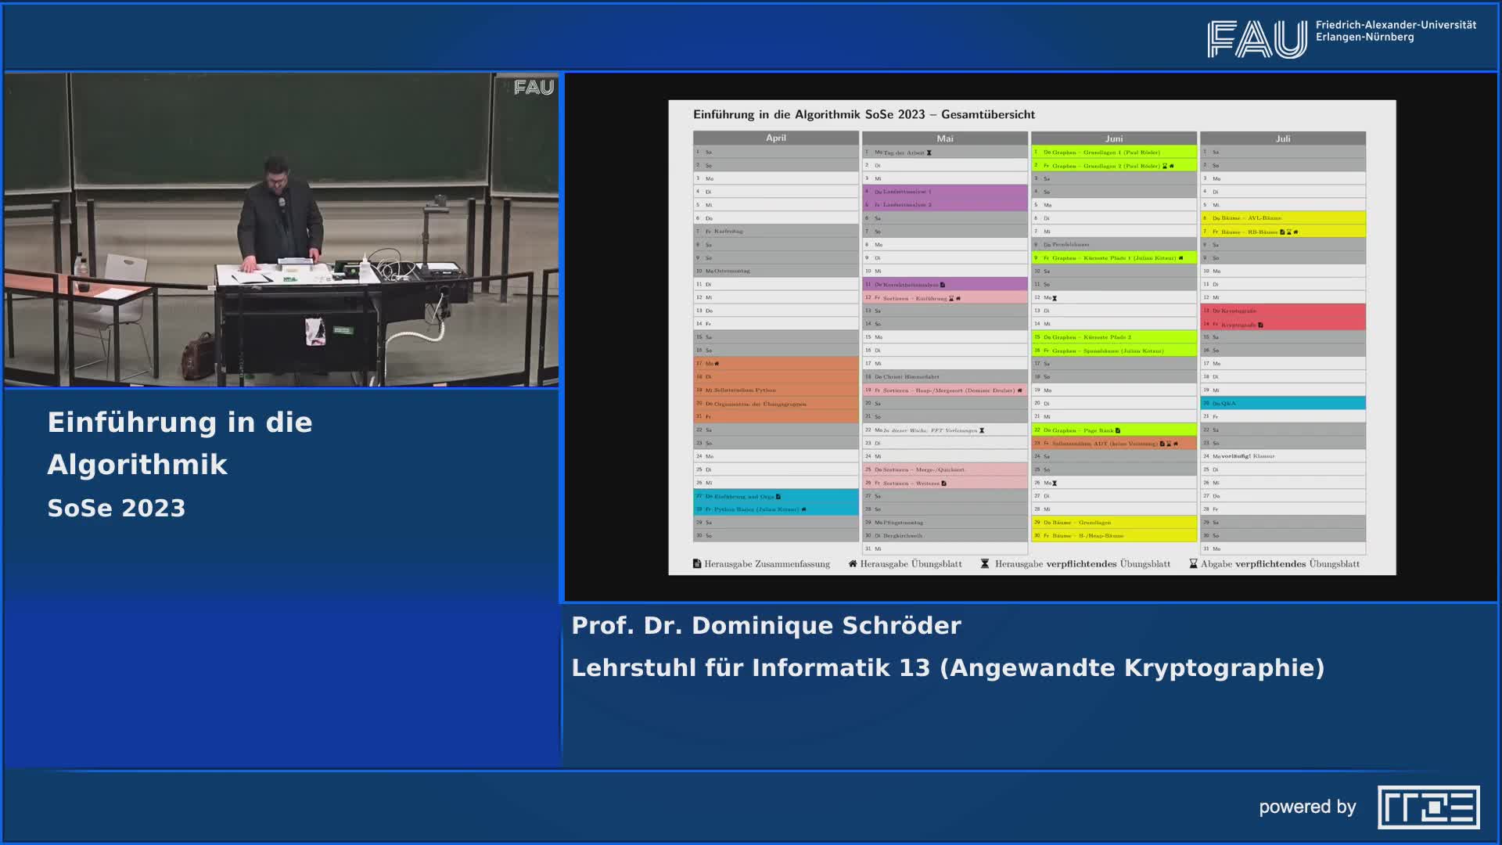The width and height of the screenshot is (1502, 845).
Task: Click the RRZE logo next to 'powered by'
Action: [x=1428, y=807]
